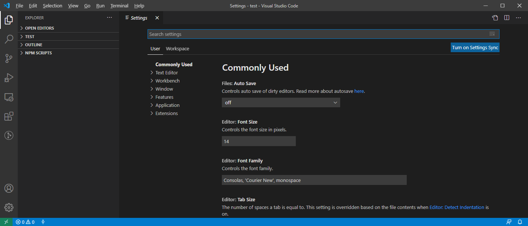Open the Auto Save dropdown
The height and width of the screenshot is (226, 528).
point(281,102)
